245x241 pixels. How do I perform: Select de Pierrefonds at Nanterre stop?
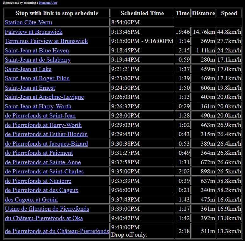tap(38, 181)
